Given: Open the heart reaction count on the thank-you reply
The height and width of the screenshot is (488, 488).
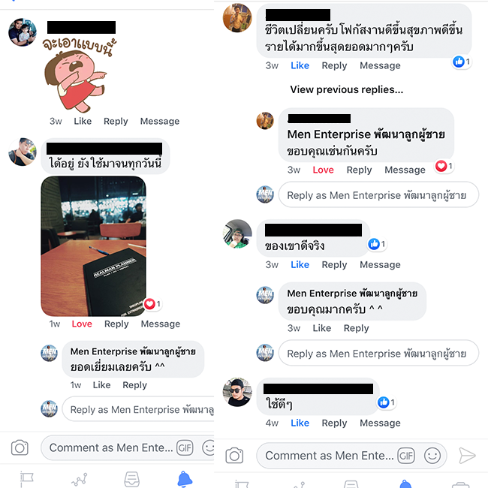Looking at the screenshot, I should pyautogui.click(x=444, y=166).
